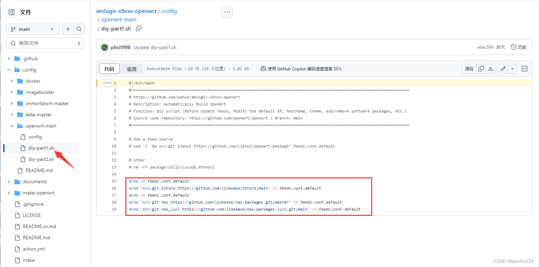This screenshot has height=267, width=539.
Task: Open the openwrt-main breadcrumb link
Action: [119, 20]
